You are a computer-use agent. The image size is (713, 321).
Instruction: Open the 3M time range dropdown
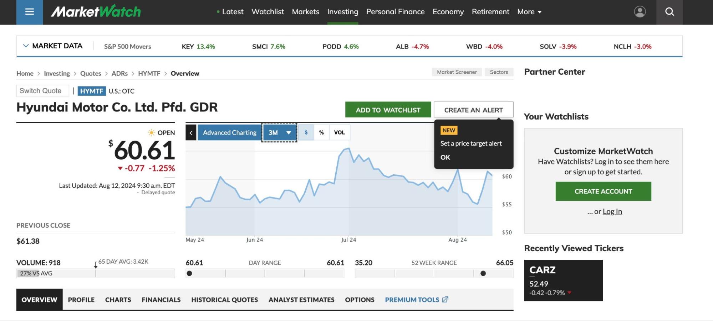click(280, 133)
